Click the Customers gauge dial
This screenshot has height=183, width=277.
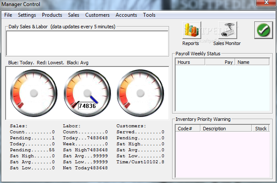[x=140, y=93]
